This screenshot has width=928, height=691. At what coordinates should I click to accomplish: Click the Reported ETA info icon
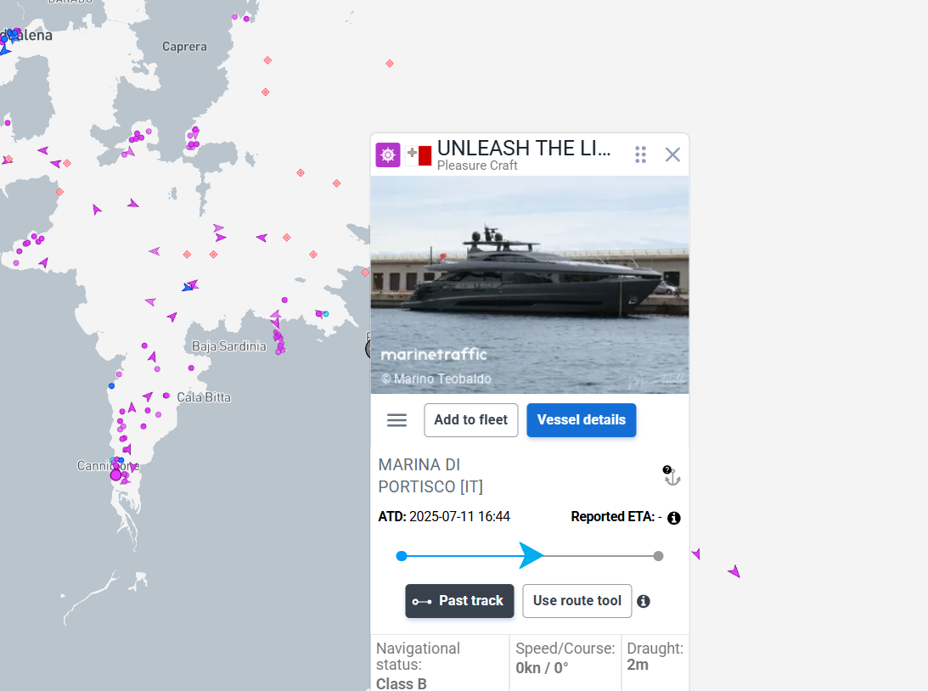tap(673, 518)
